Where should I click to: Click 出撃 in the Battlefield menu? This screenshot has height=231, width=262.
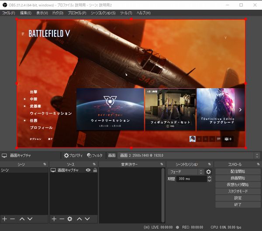click(x=34, y=92)
